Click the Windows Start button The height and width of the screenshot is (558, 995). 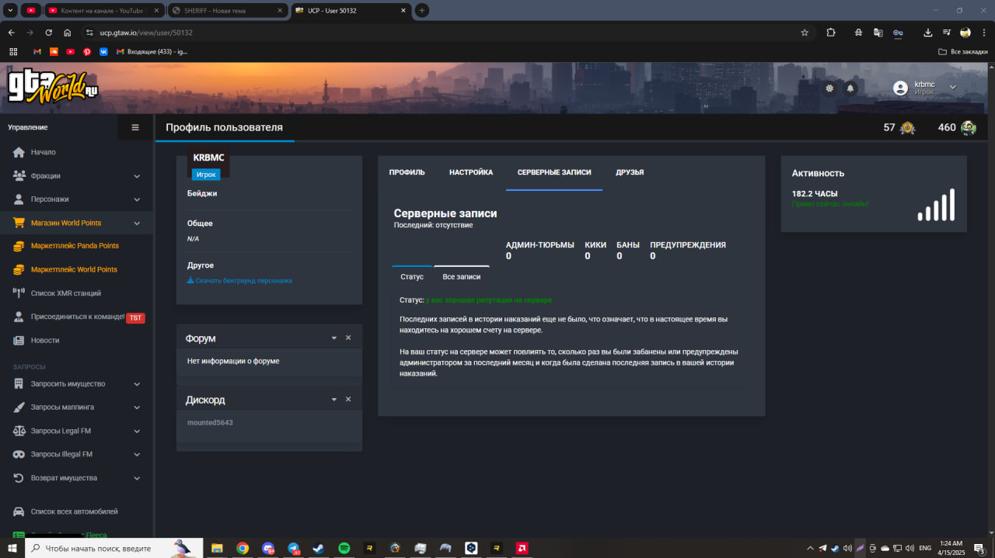pyautogui.click(x=12, y=548)
